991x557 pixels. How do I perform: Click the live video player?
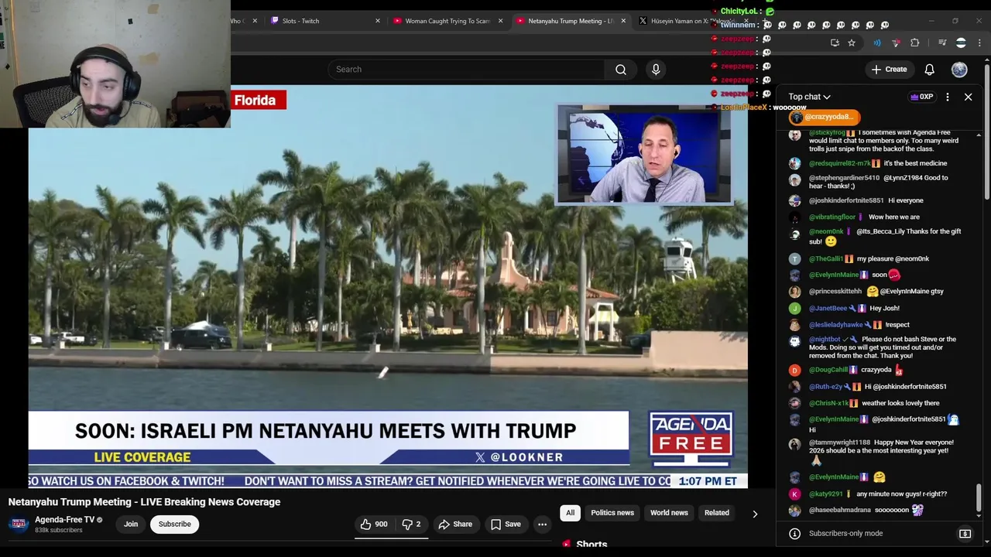388,286
